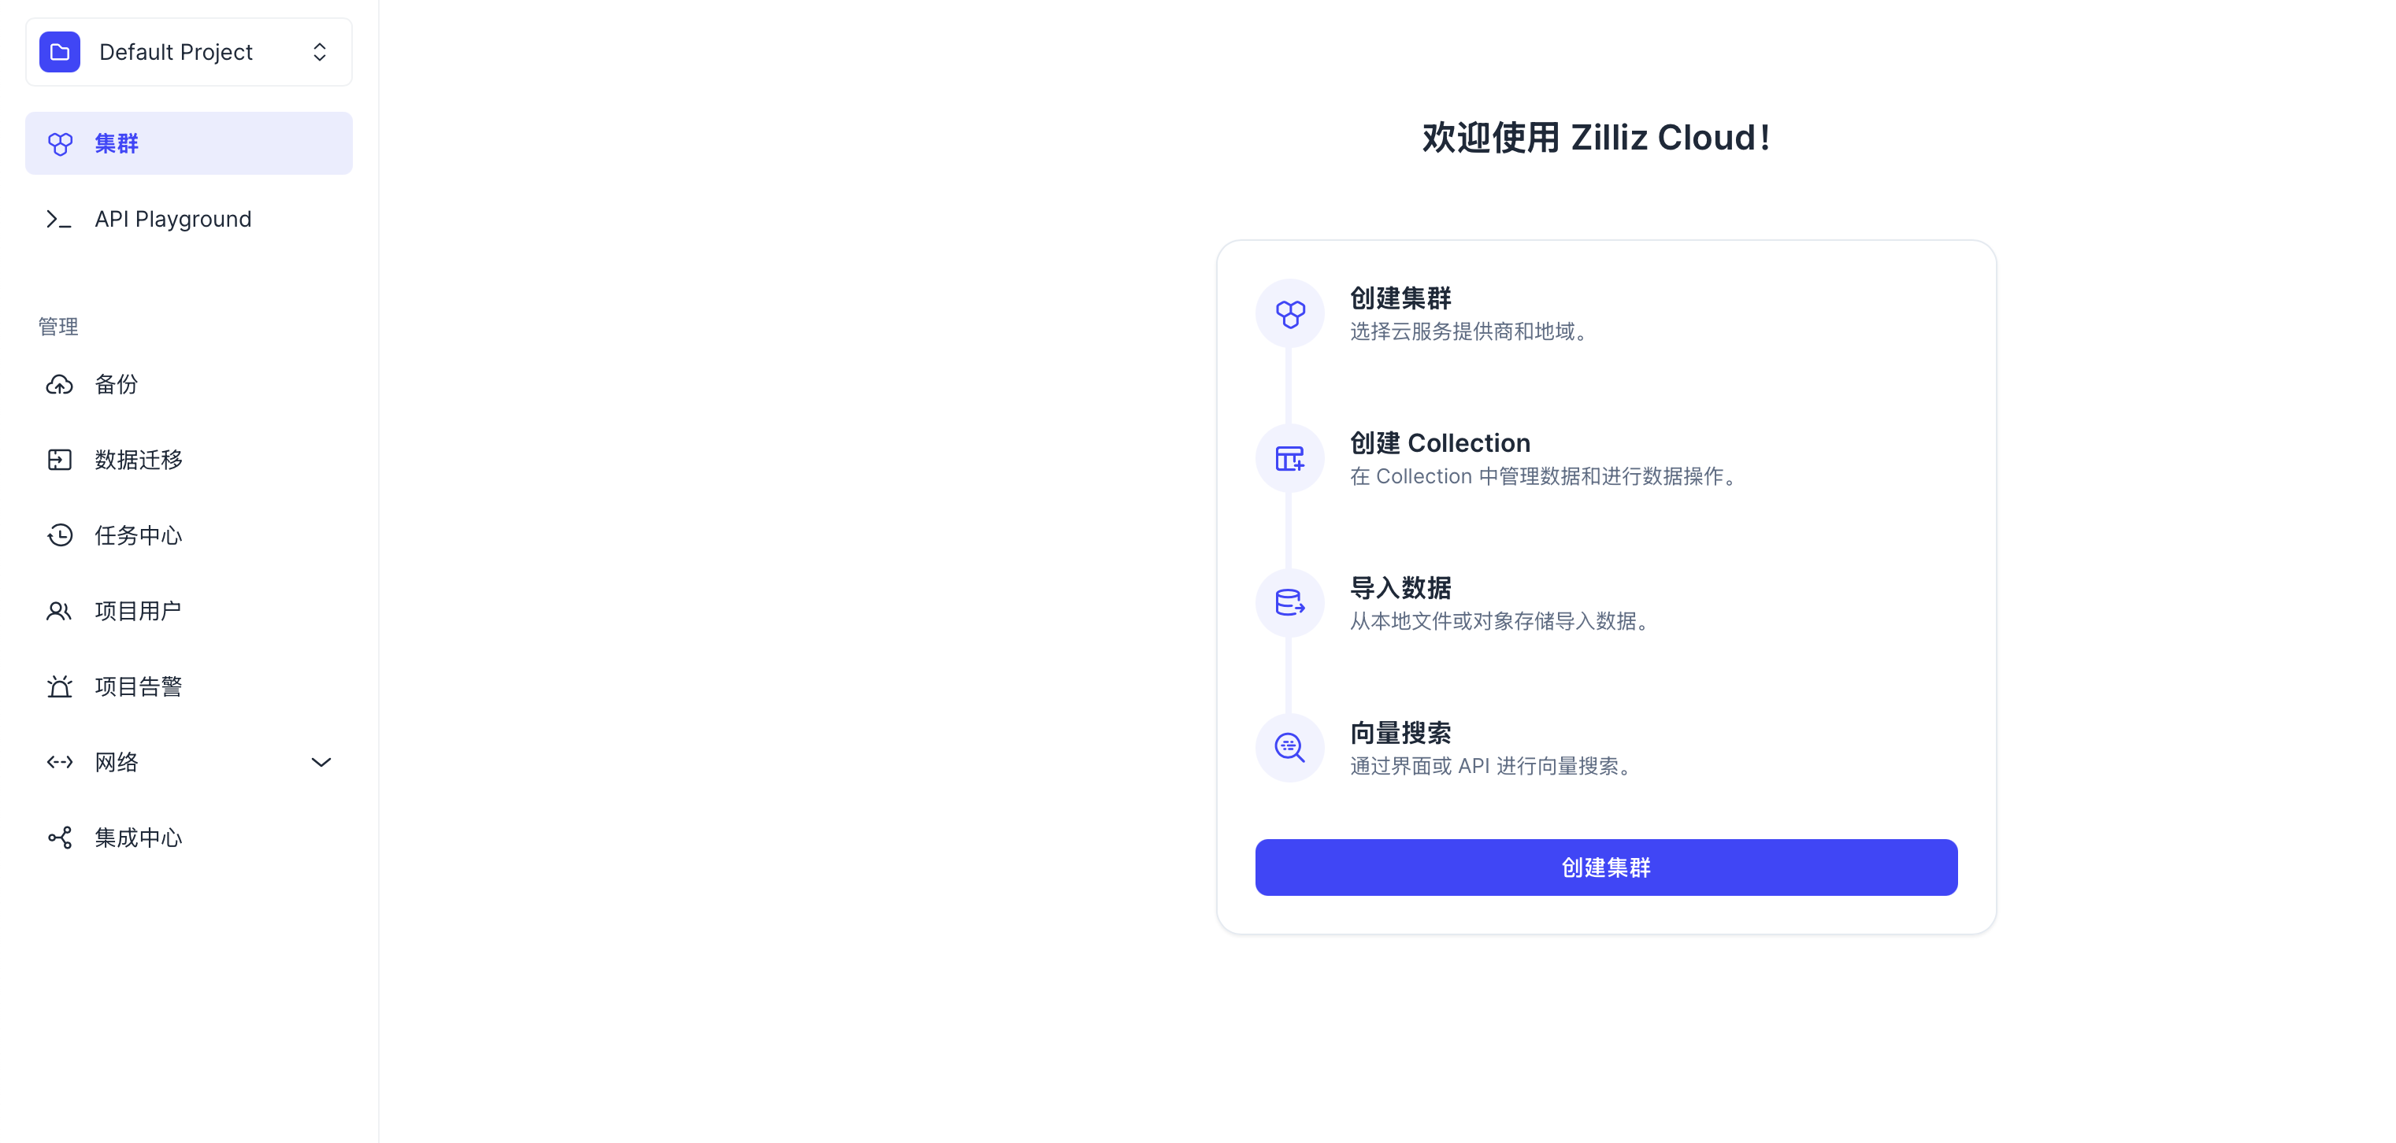The width and height of the screenshot is (2396, 1143).
Task: Click the API Playground terminal icon
Action: (x=60, y=220)
